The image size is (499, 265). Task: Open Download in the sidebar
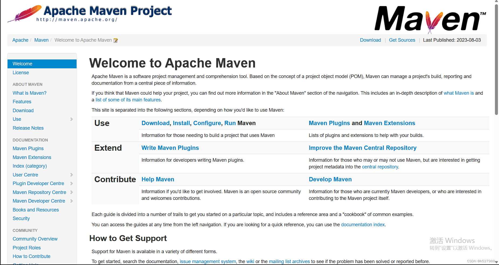23,111
